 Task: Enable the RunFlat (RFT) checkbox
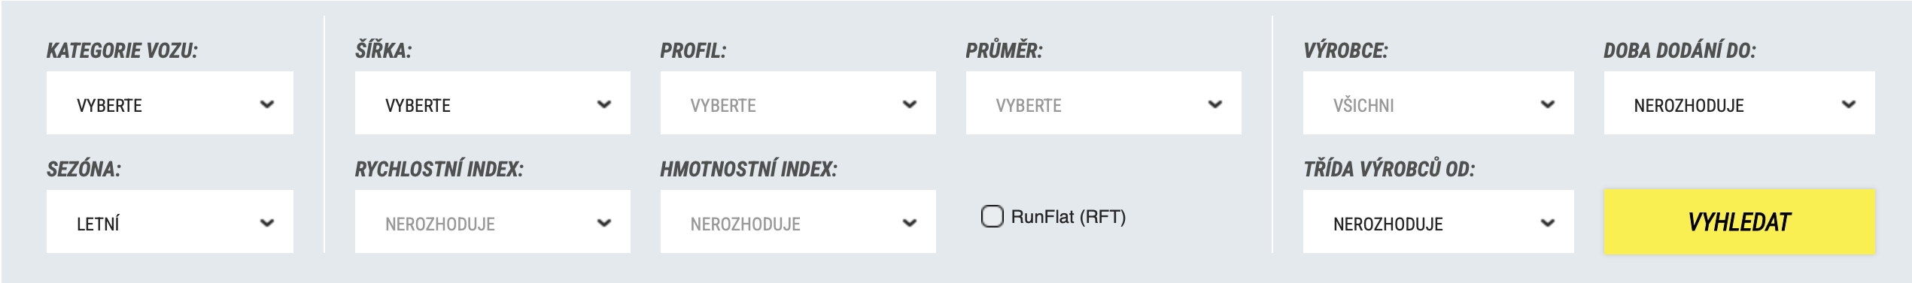click(x=992, y=216)
